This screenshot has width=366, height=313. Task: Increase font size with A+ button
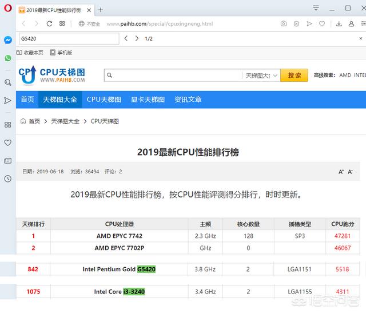341,172
